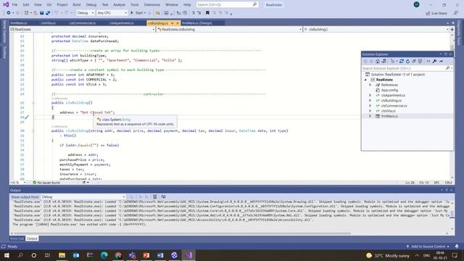This screenshot has width=464, height=261.
Task: Open the Show output from dropdown
Action: point(83,196)
